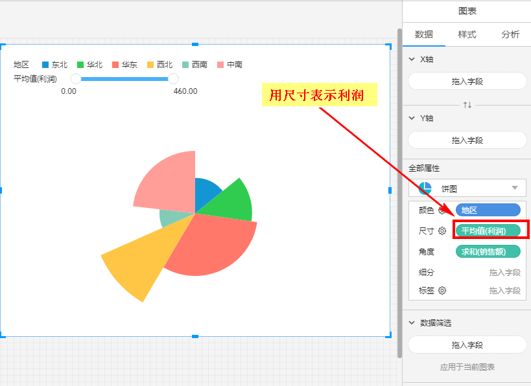Click the swap X/Y axes arrows icon
The height and width of the screenshot is (386, 531).
[467, 105]
